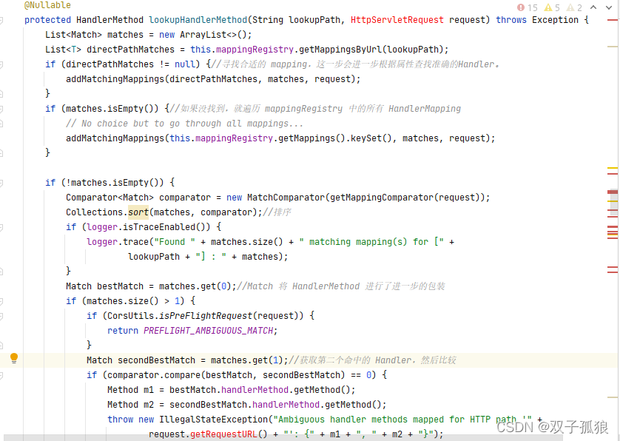Viewport: 620px width, 441px height.
Task: Collapse the 'if (matches.isEmpty())' block fold marker
Action: (x=1, y=109)
